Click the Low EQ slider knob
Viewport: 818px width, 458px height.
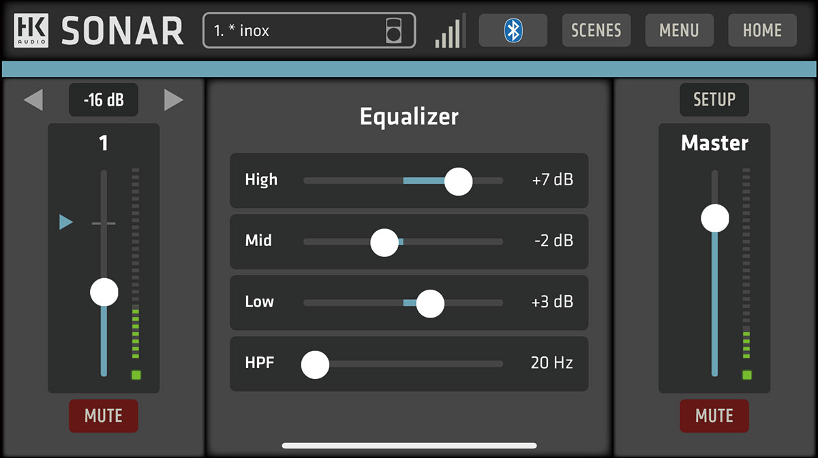(x=430, y=303)
